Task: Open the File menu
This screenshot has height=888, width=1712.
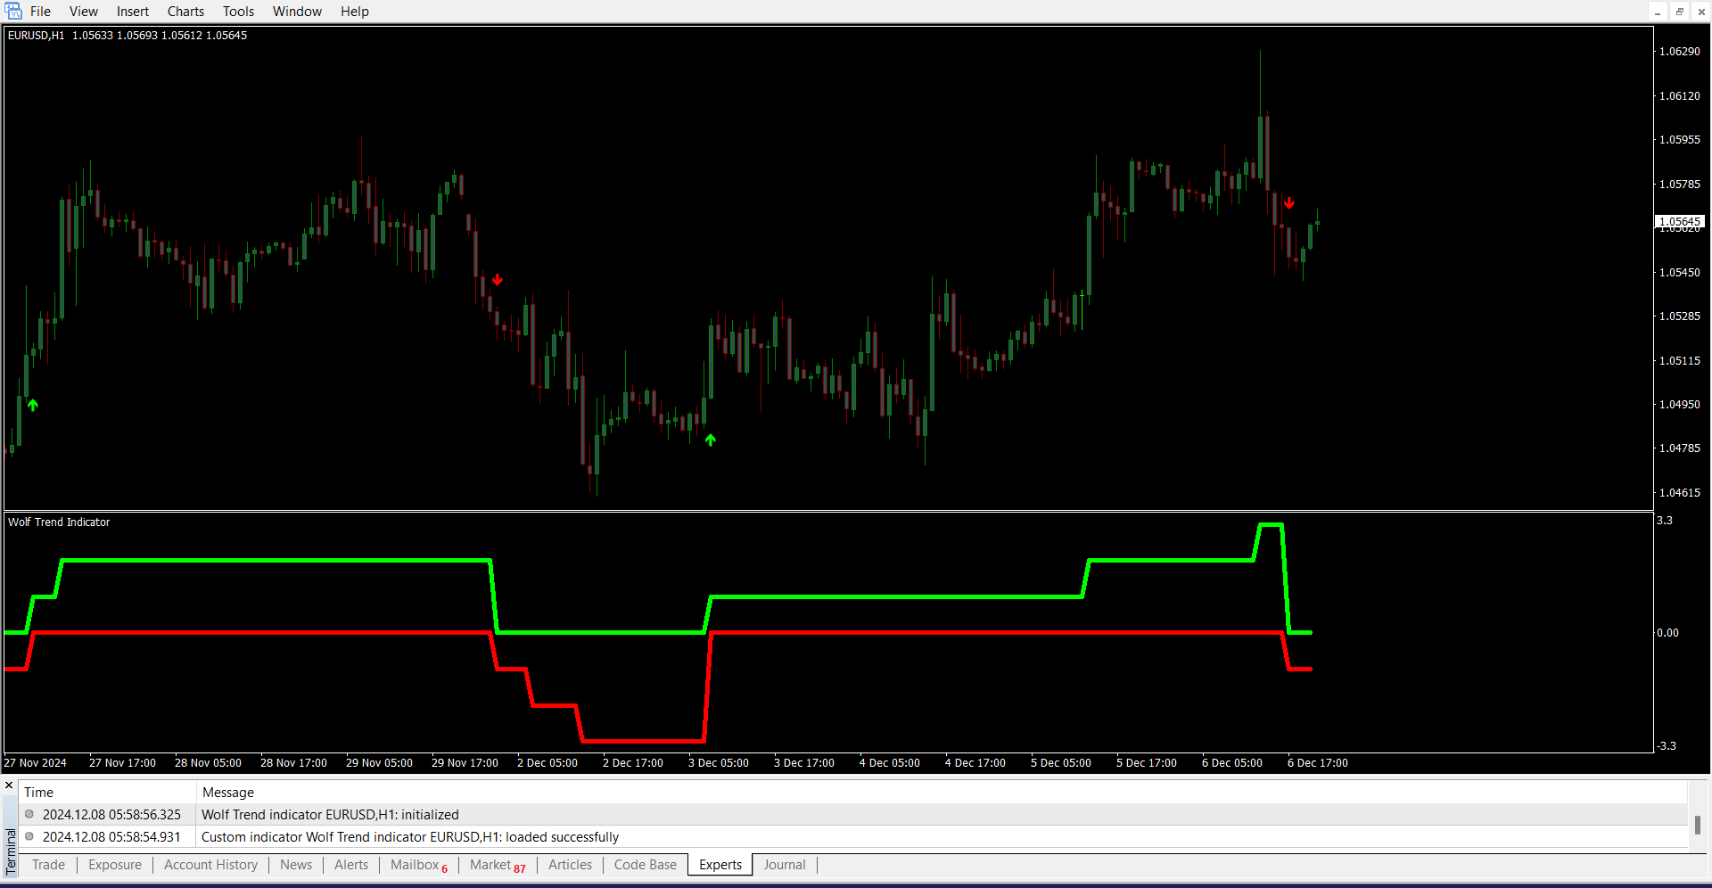Action: click(40, 12)
